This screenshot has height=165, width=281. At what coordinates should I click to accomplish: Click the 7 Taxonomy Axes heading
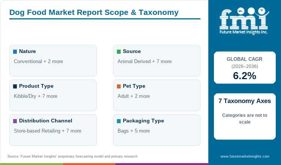point(245,101)
